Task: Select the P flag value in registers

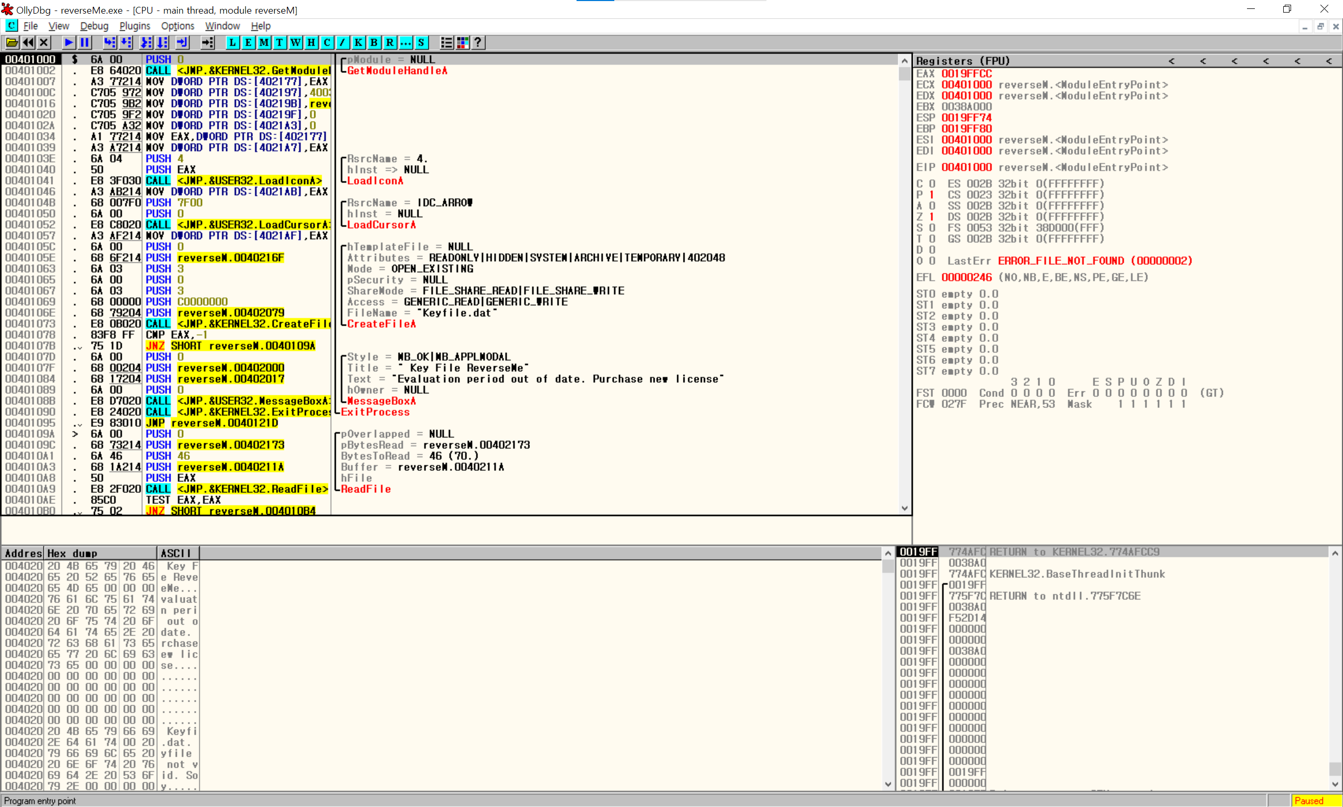Action: click(931, 195)
